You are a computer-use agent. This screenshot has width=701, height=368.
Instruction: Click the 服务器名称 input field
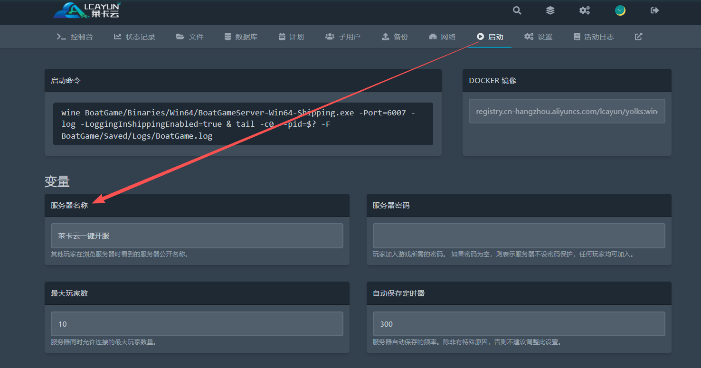pyautogui.click(x=197, y=236)
